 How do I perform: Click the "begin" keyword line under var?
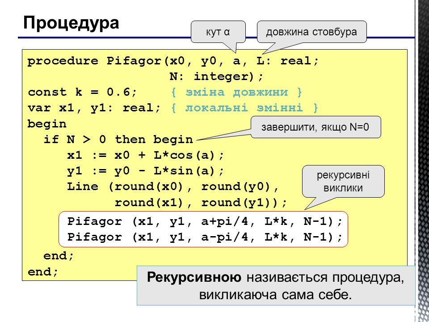click(x=47, y=124)
